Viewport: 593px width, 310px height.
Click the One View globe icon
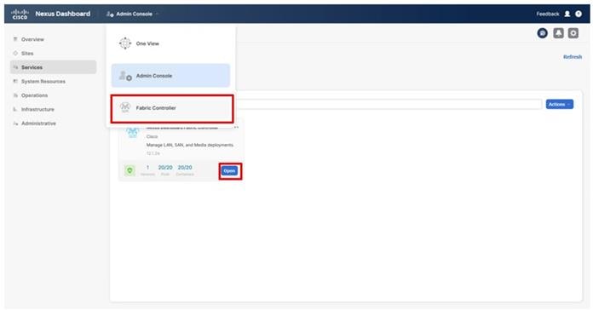(x=125, y=43)
